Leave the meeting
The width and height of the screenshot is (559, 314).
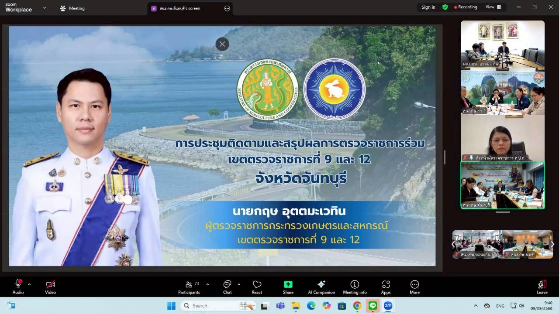tap(542, 287)
